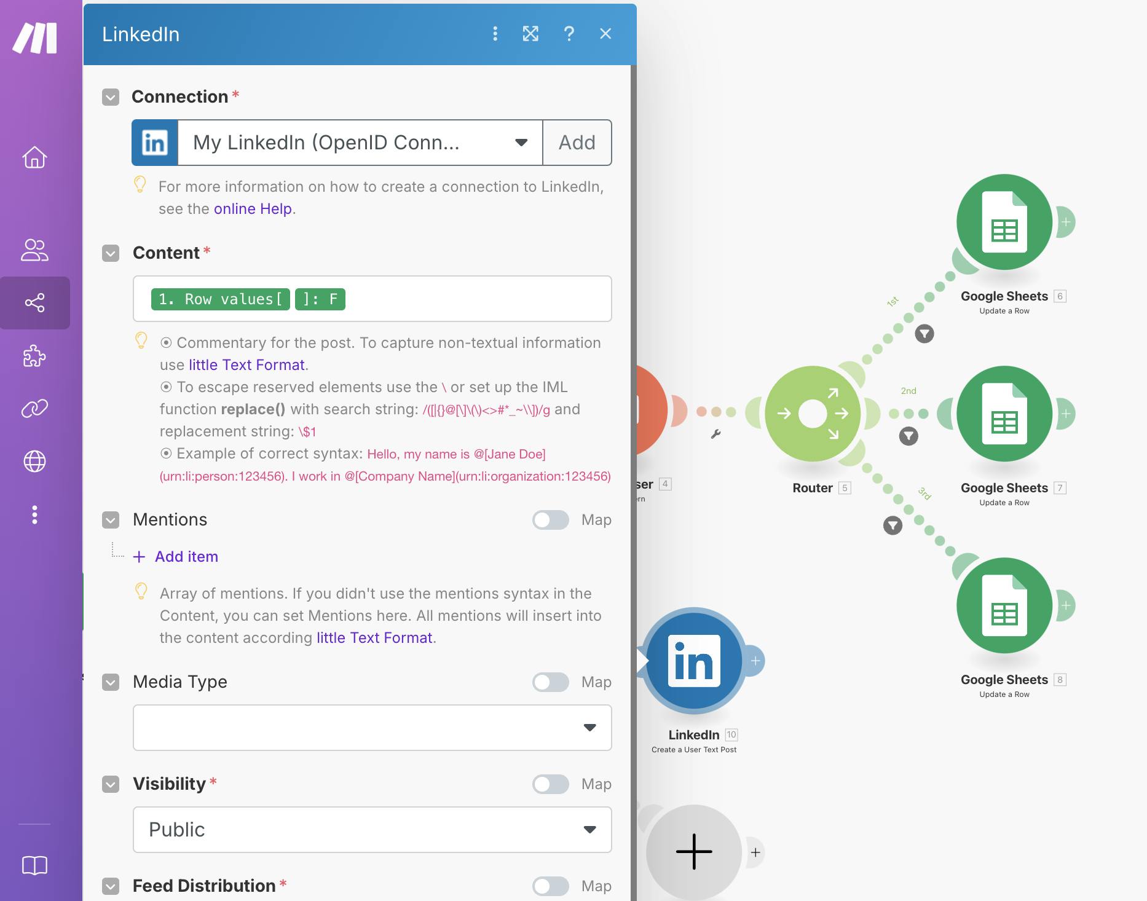Click Add item under Mentions
This screenshot has width=1147, height=901.
(x=176, y=557)
